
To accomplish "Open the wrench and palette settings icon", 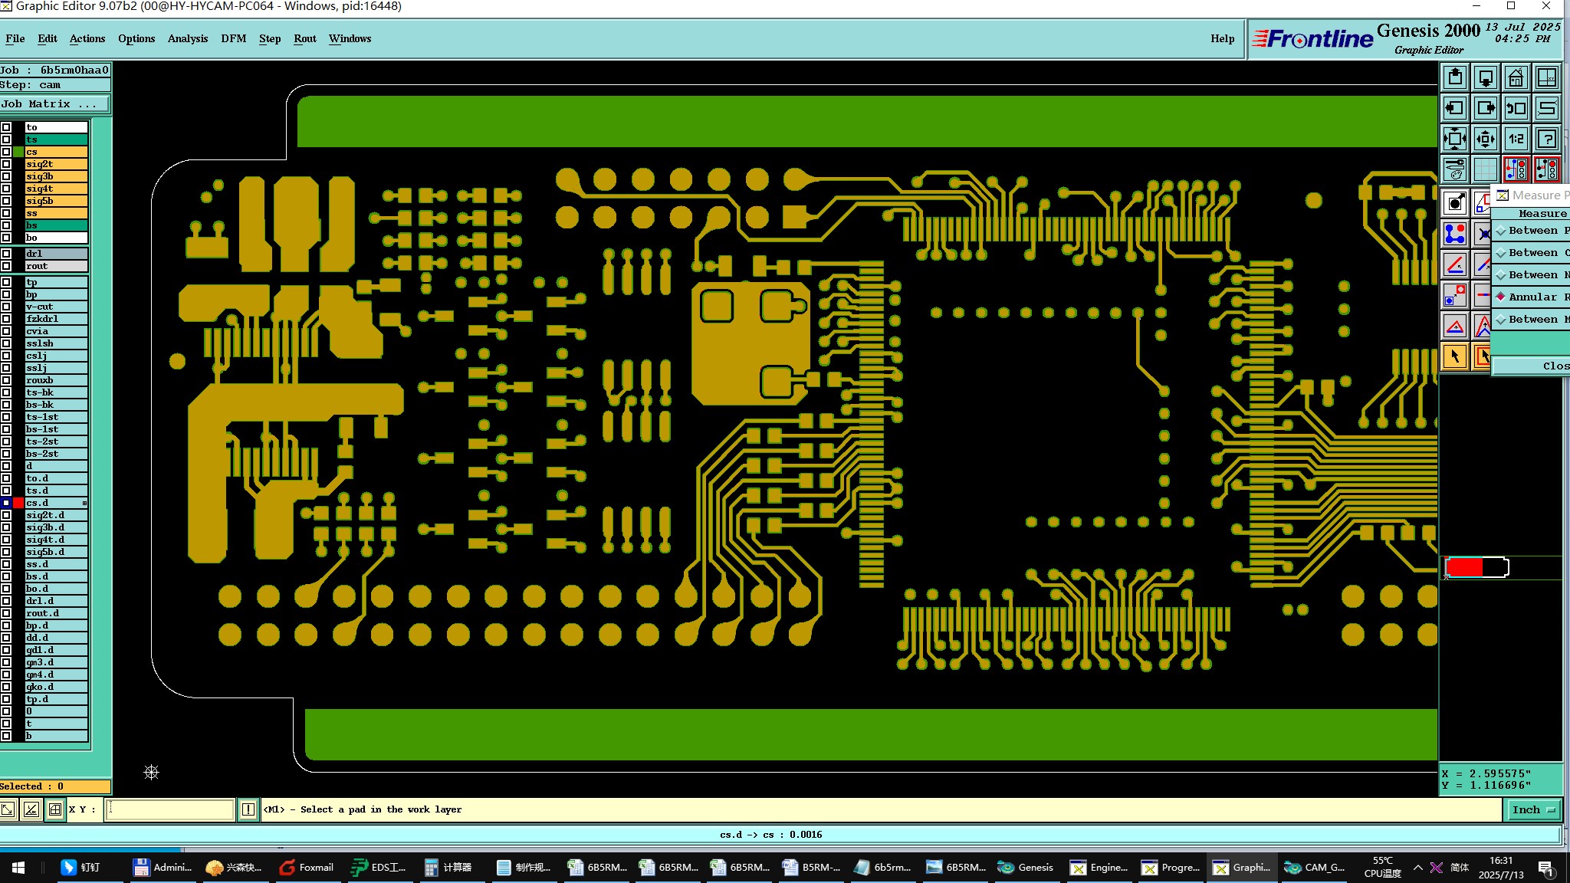I will pyautogui.click(x=1454, y=169).
